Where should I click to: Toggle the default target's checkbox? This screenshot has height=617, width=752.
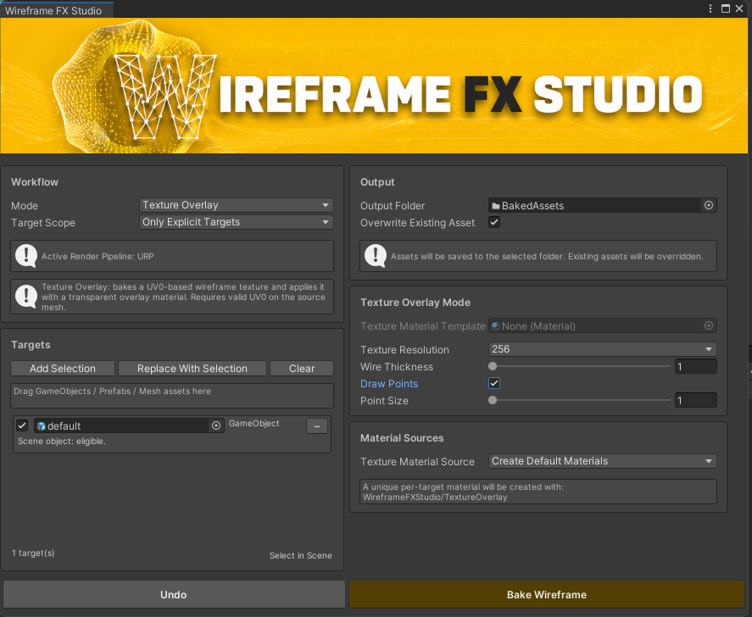tap(22, 425)
